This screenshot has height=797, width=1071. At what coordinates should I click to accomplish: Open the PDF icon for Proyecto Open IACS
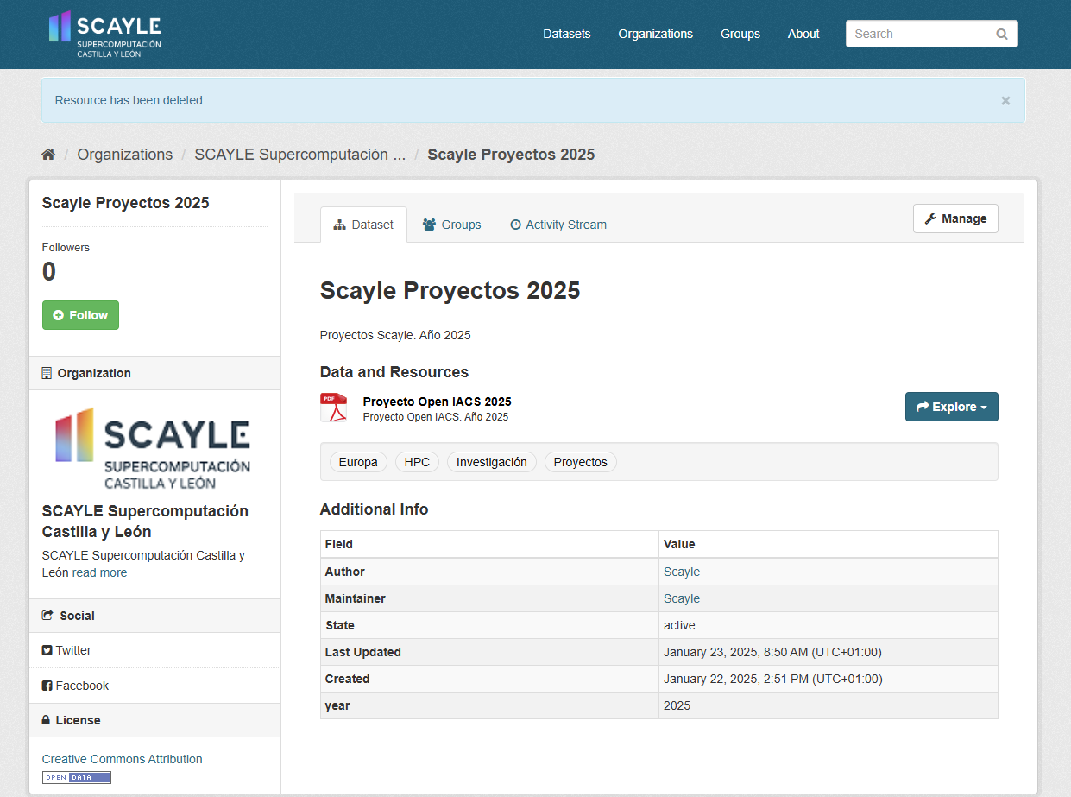tap(333, 408)
